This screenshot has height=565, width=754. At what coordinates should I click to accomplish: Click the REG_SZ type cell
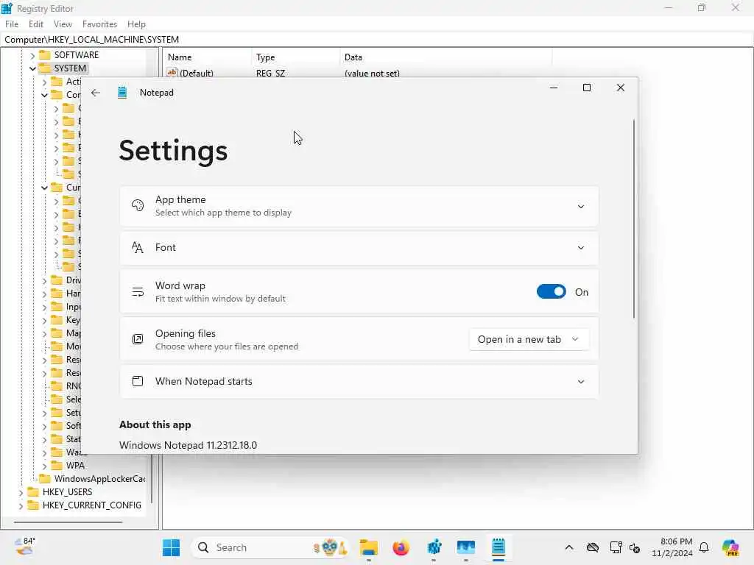tap(270, 73)
